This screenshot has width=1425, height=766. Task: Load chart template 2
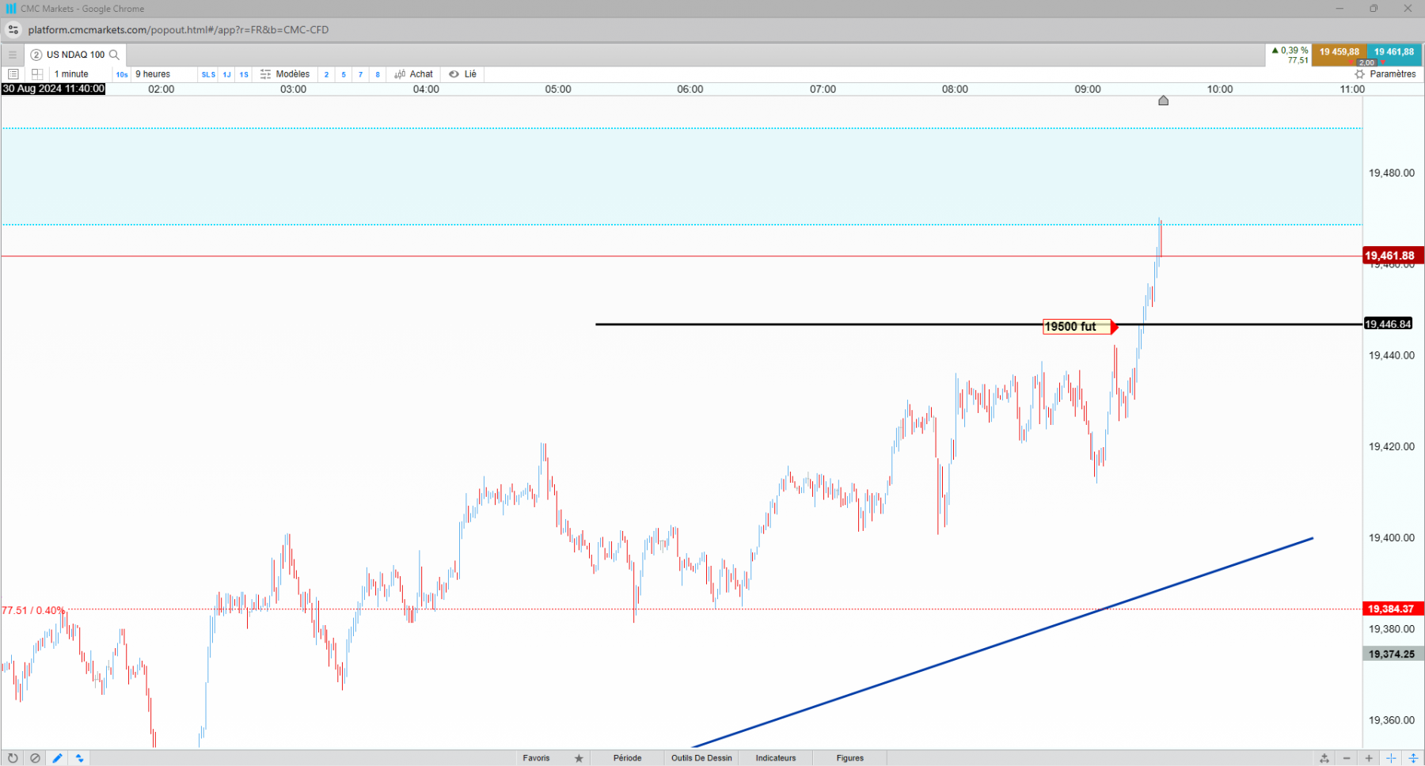[x=326, y=74]
